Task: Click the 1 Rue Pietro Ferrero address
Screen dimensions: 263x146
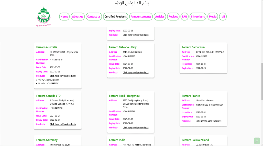Action: (x=205, y=101)
